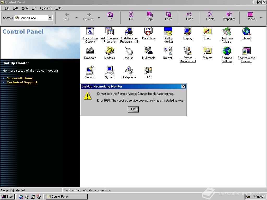
Task: Click the 7:30 AM taskbar clock
Action: (258, 197)
